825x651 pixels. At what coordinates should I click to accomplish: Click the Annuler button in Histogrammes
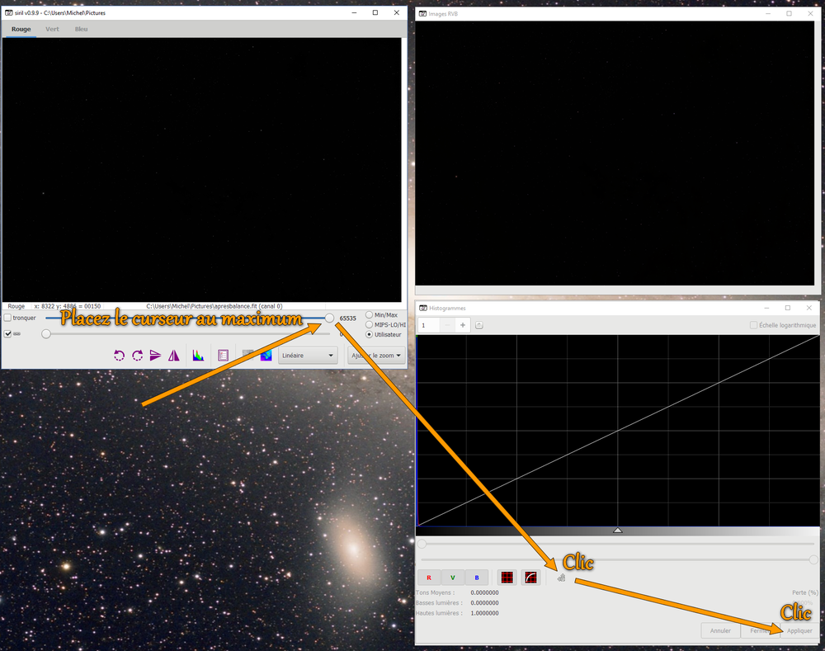pyautogui.click(x=720, y=630)
